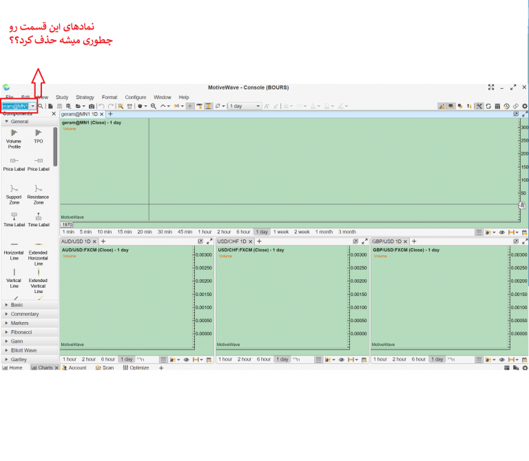This screenshot has width=529, height=461.
Task: Click the settings gear in top toolbar
Action: point(525,106)
